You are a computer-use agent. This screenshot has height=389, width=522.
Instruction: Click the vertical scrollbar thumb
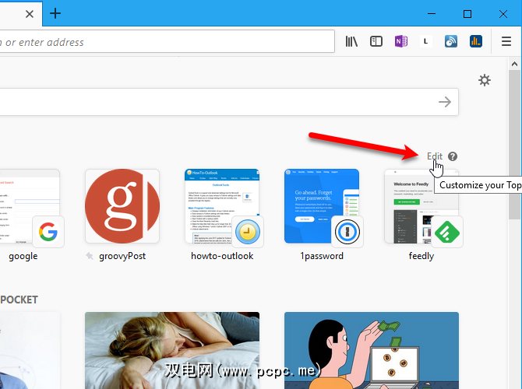[514, 145]
